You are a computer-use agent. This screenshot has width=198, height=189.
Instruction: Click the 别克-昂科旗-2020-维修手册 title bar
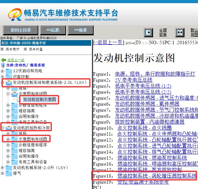(x=46, y=43)
